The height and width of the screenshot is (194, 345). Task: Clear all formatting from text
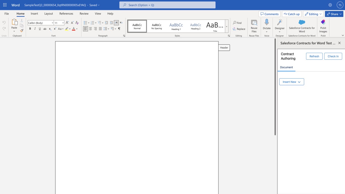coord(77,23)
